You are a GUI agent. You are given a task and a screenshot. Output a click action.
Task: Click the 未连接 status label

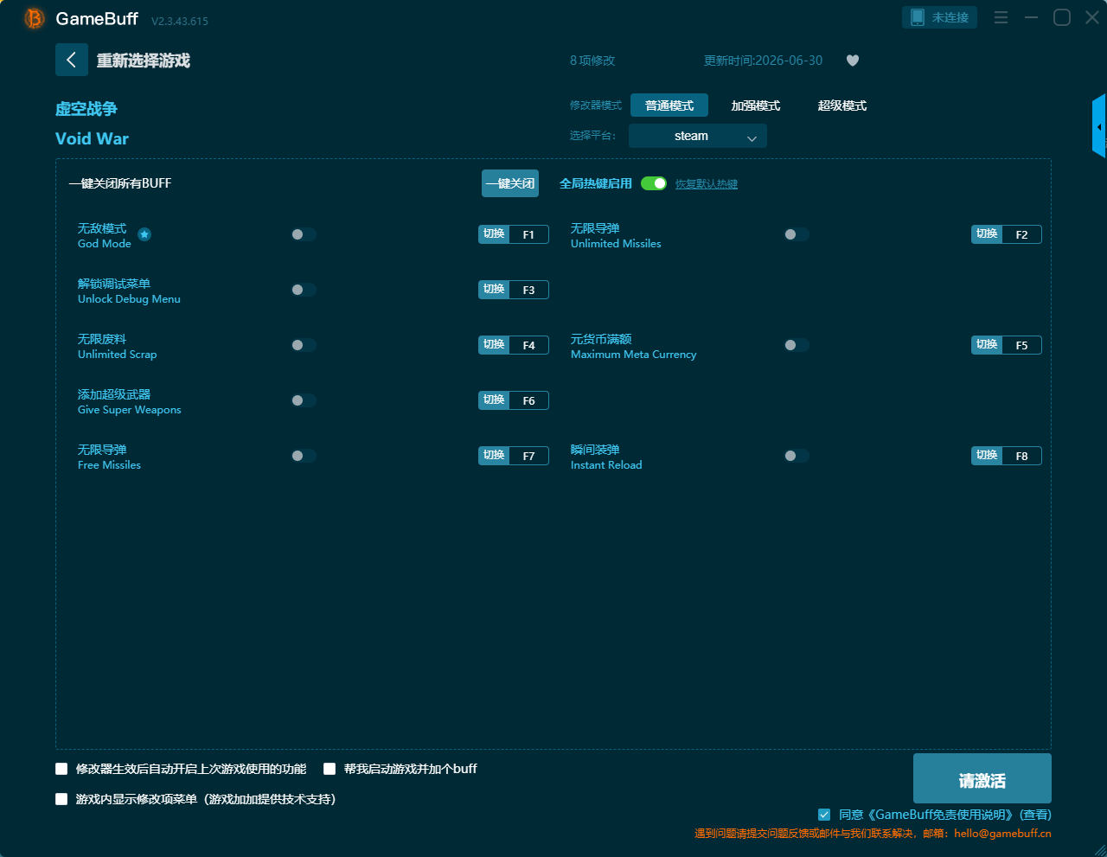950,17
